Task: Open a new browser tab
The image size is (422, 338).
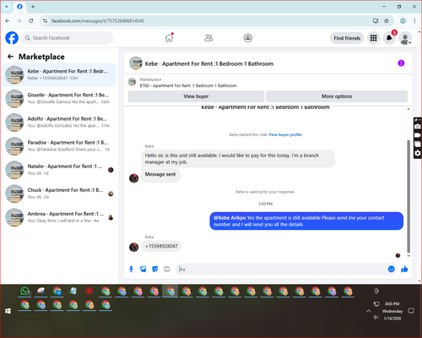Action: tap(33, 7)
